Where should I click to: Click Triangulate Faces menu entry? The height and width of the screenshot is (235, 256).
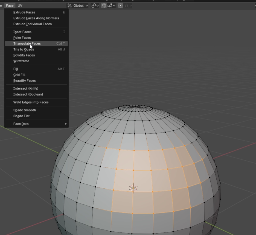36,44
